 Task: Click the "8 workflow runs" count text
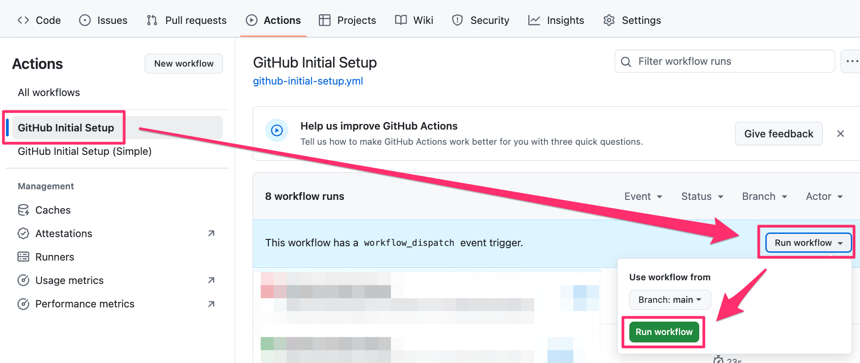coord(305,196)
